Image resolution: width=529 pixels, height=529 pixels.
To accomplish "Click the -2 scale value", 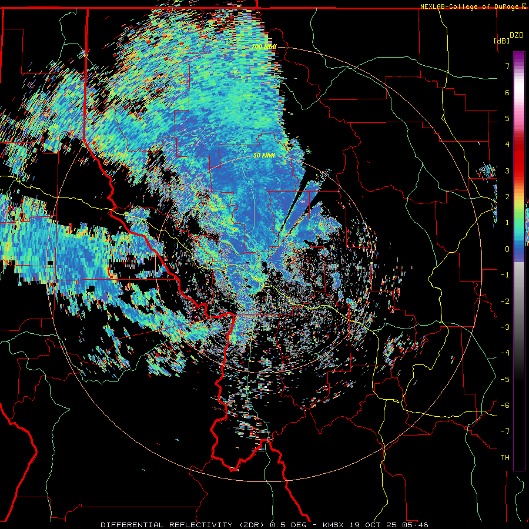I will click(505, 302).
